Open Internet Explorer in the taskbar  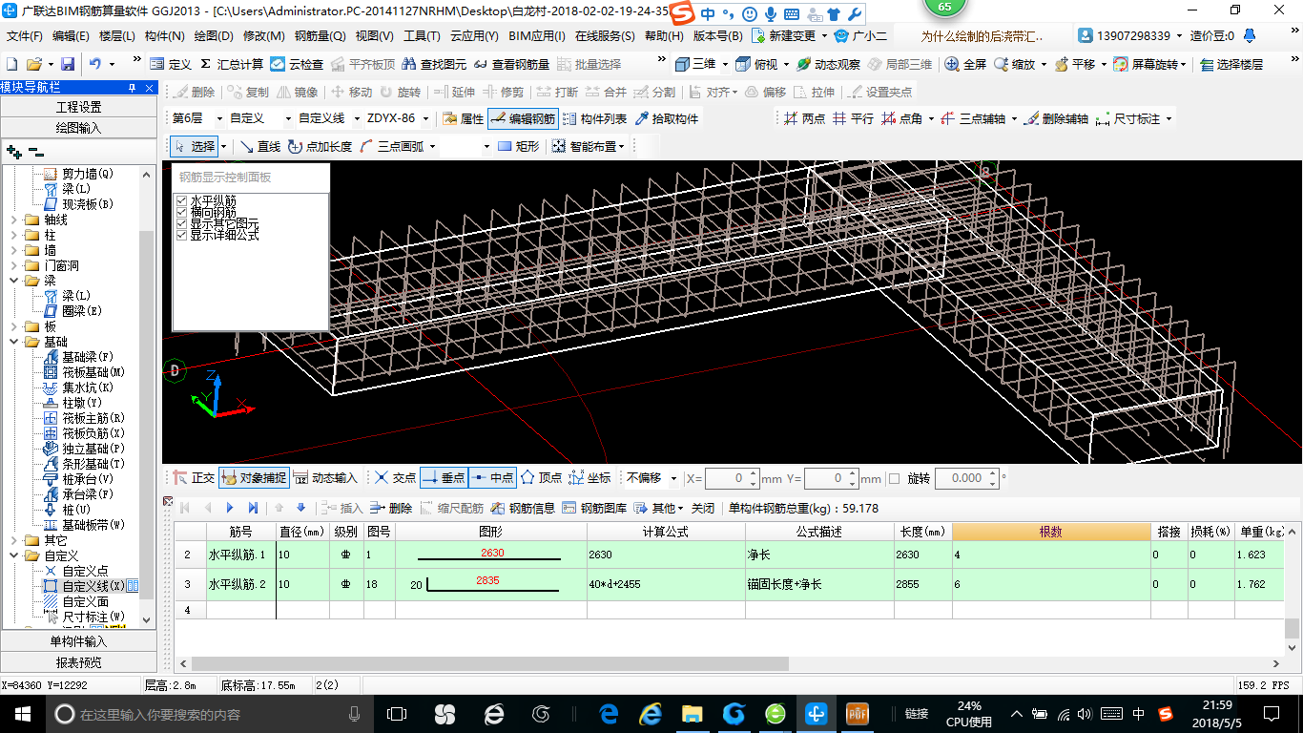(x=651, y=713)
